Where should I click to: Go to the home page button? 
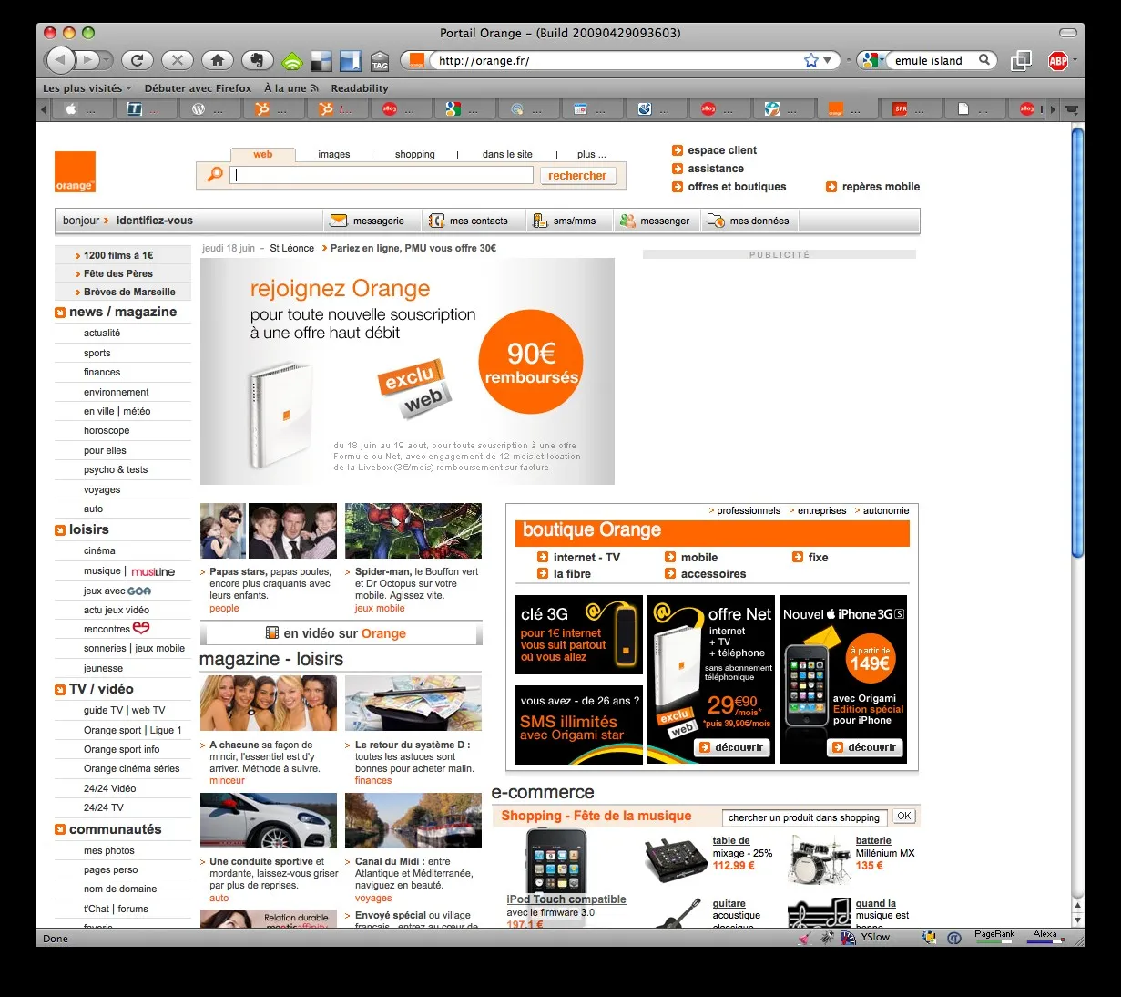[217, 60]
